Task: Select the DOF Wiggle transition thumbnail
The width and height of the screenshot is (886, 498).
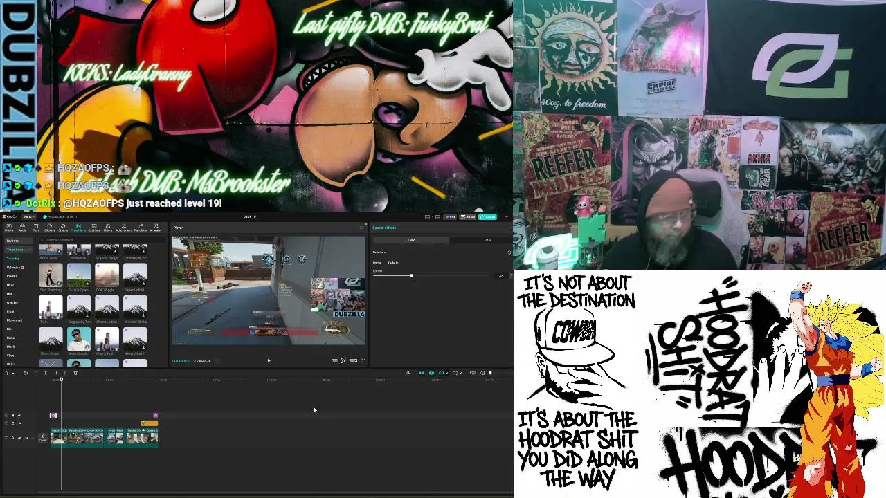Action: tap(107, 275)
